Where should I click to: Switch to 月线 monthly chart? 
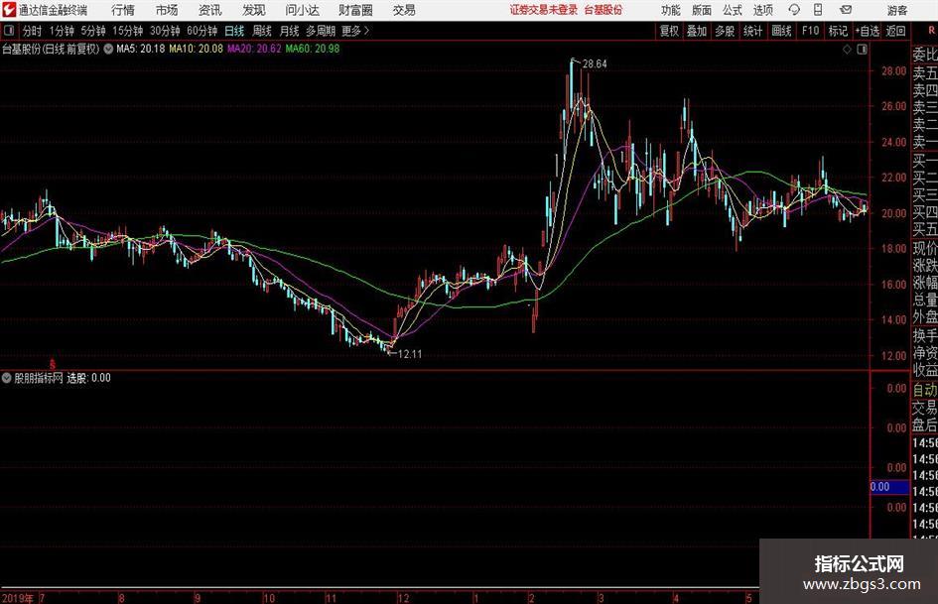pyautogui.click(x=290, y=31)
